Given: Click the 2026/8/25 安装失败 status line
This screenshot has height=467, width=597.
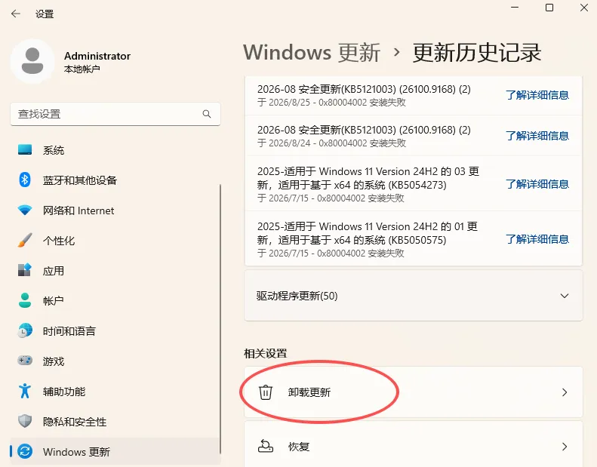Looking at the screenshot, I should [331, 103].
